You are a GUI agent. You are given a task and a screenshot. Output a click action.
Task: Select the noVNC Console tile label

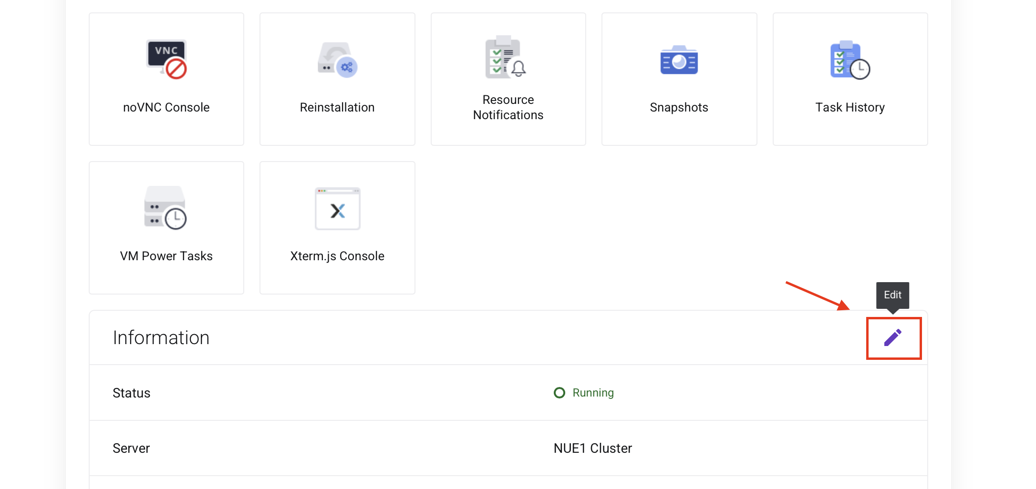[x=166, y=107]
